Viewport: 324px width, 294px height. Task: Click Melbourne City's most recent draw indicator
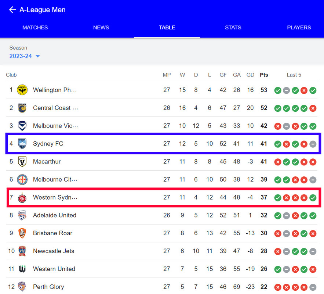(x=313, y=180)
